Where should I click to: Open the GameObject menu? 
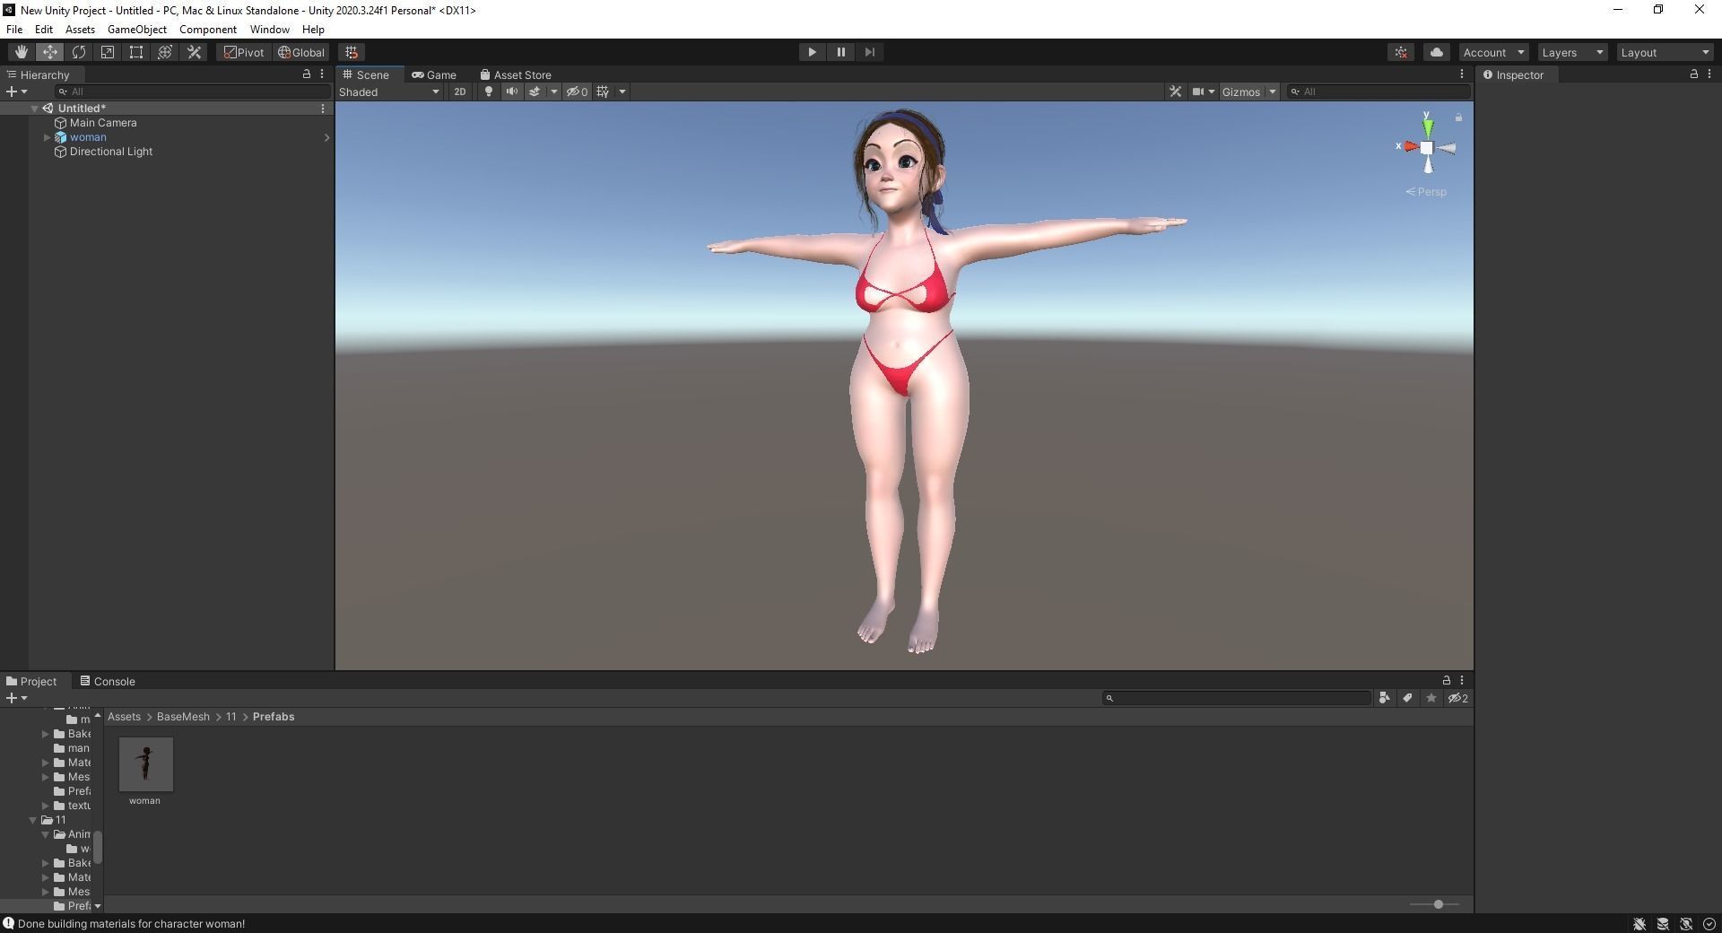tap(136, 30)
